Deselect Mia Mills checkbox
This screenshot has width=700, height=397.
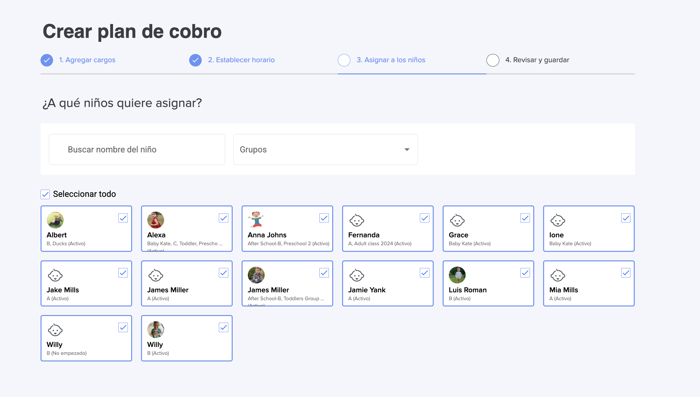[x=626, y=273]
